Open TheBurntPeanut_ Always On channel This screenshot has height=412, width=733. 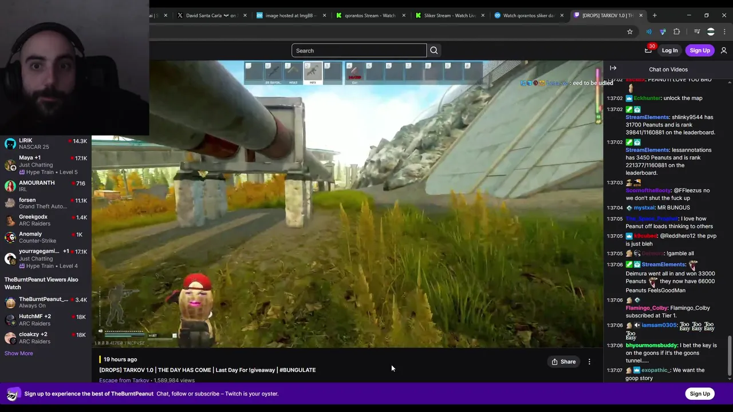tap(46, 302)
